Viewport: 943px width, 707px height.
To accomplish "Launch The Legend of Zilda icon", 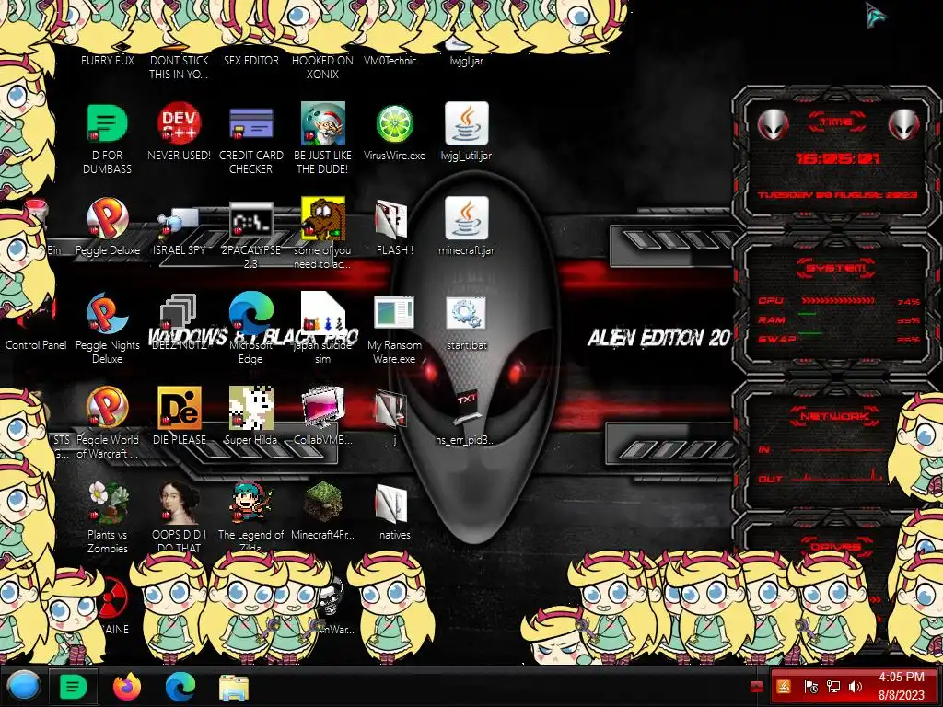I will [250, 503].
